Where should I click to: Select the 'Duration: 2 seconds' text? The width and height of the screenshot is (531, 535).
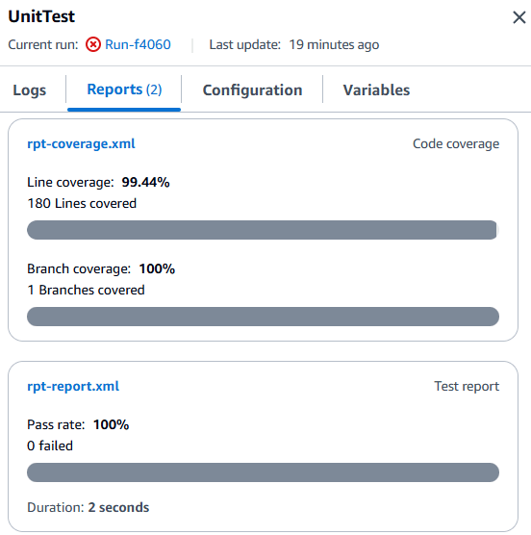click(88, 507)
